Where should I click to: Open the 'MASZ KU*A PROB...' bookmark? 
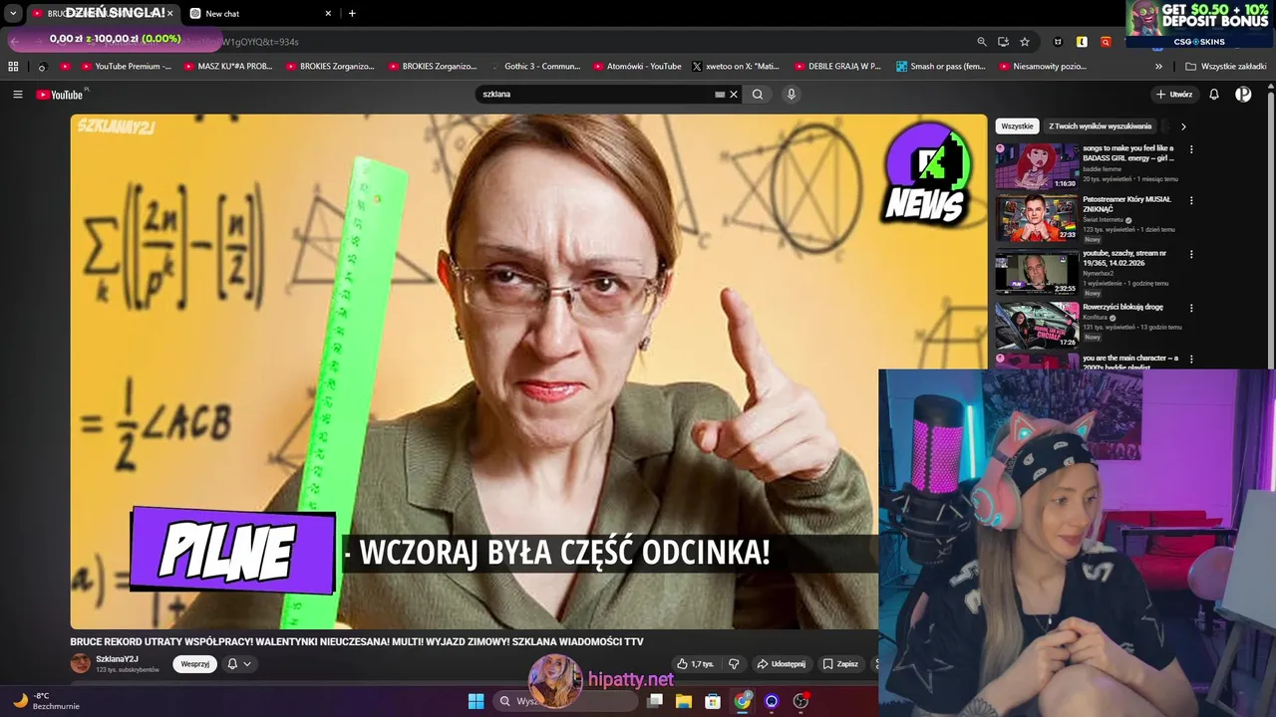[x=228, y=67]
